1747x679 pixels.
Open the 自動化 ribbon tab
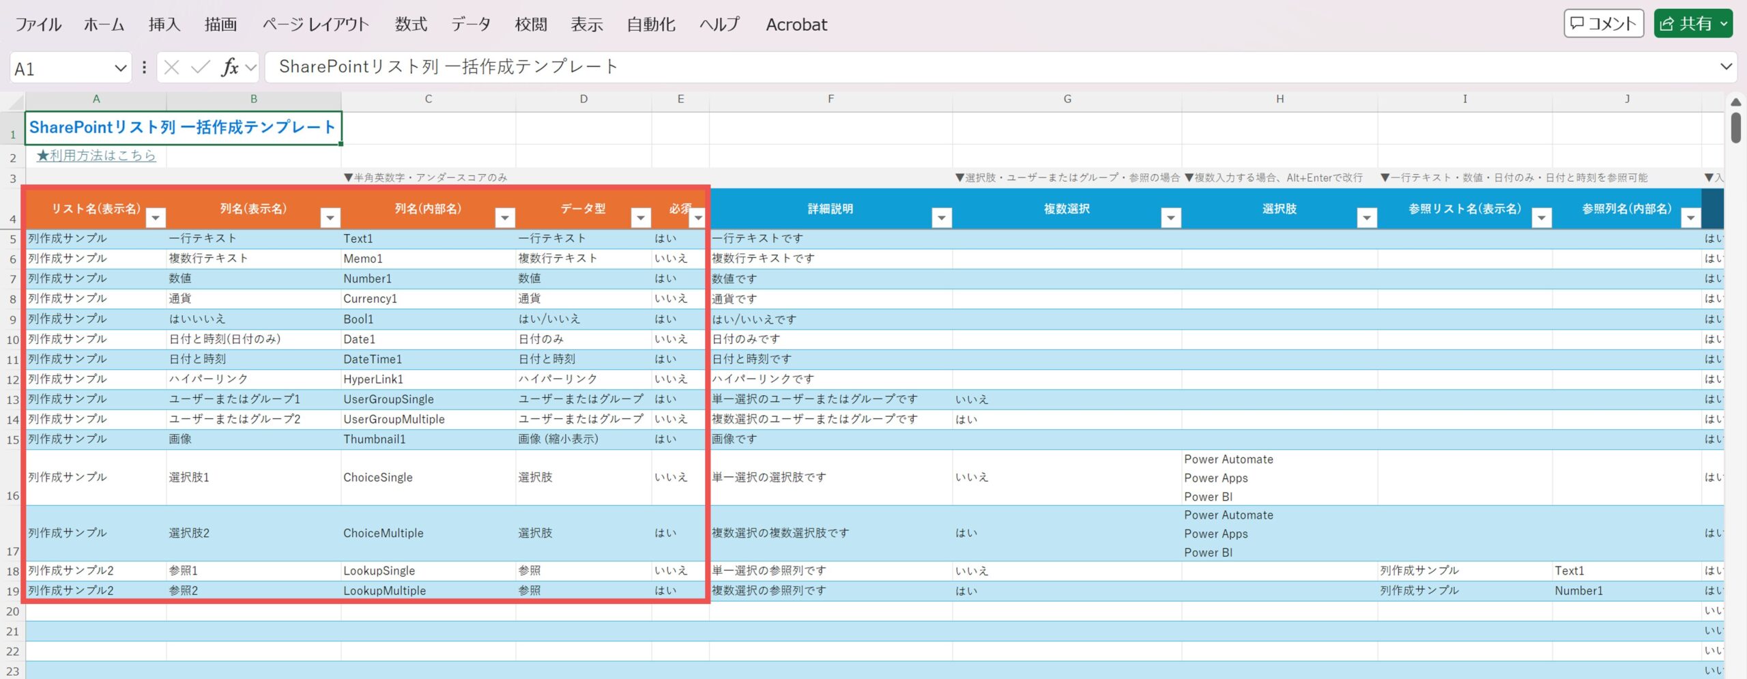651,25
